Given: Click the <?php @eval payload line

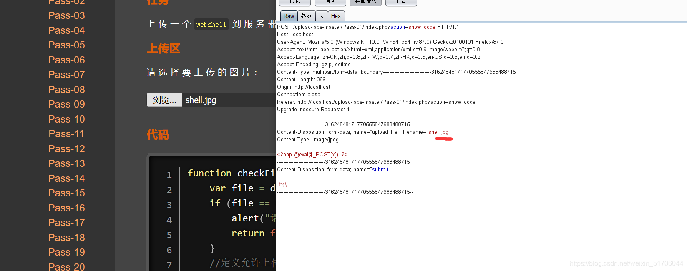Looking at the screenshot, I should point(312,154).
